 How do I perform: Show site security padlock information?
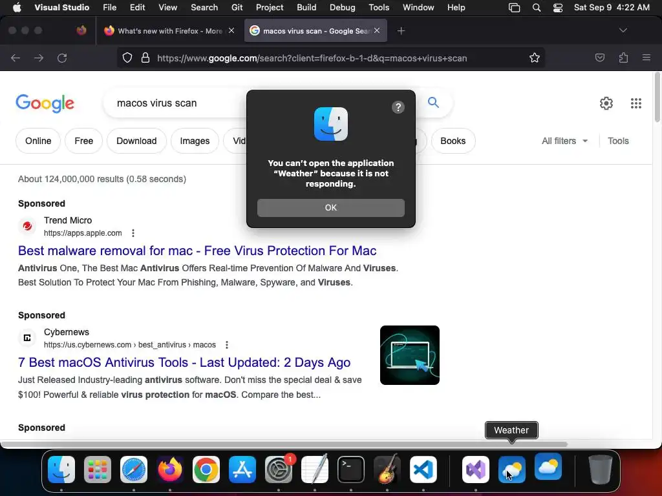pyautogui.click(x=145, y=57)
